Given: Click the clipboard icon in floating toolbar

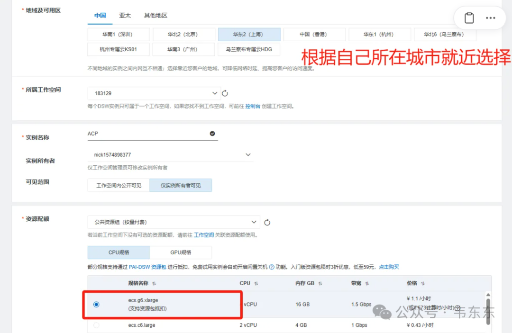Looking at the screenshot, I should [x=469, y=18].
